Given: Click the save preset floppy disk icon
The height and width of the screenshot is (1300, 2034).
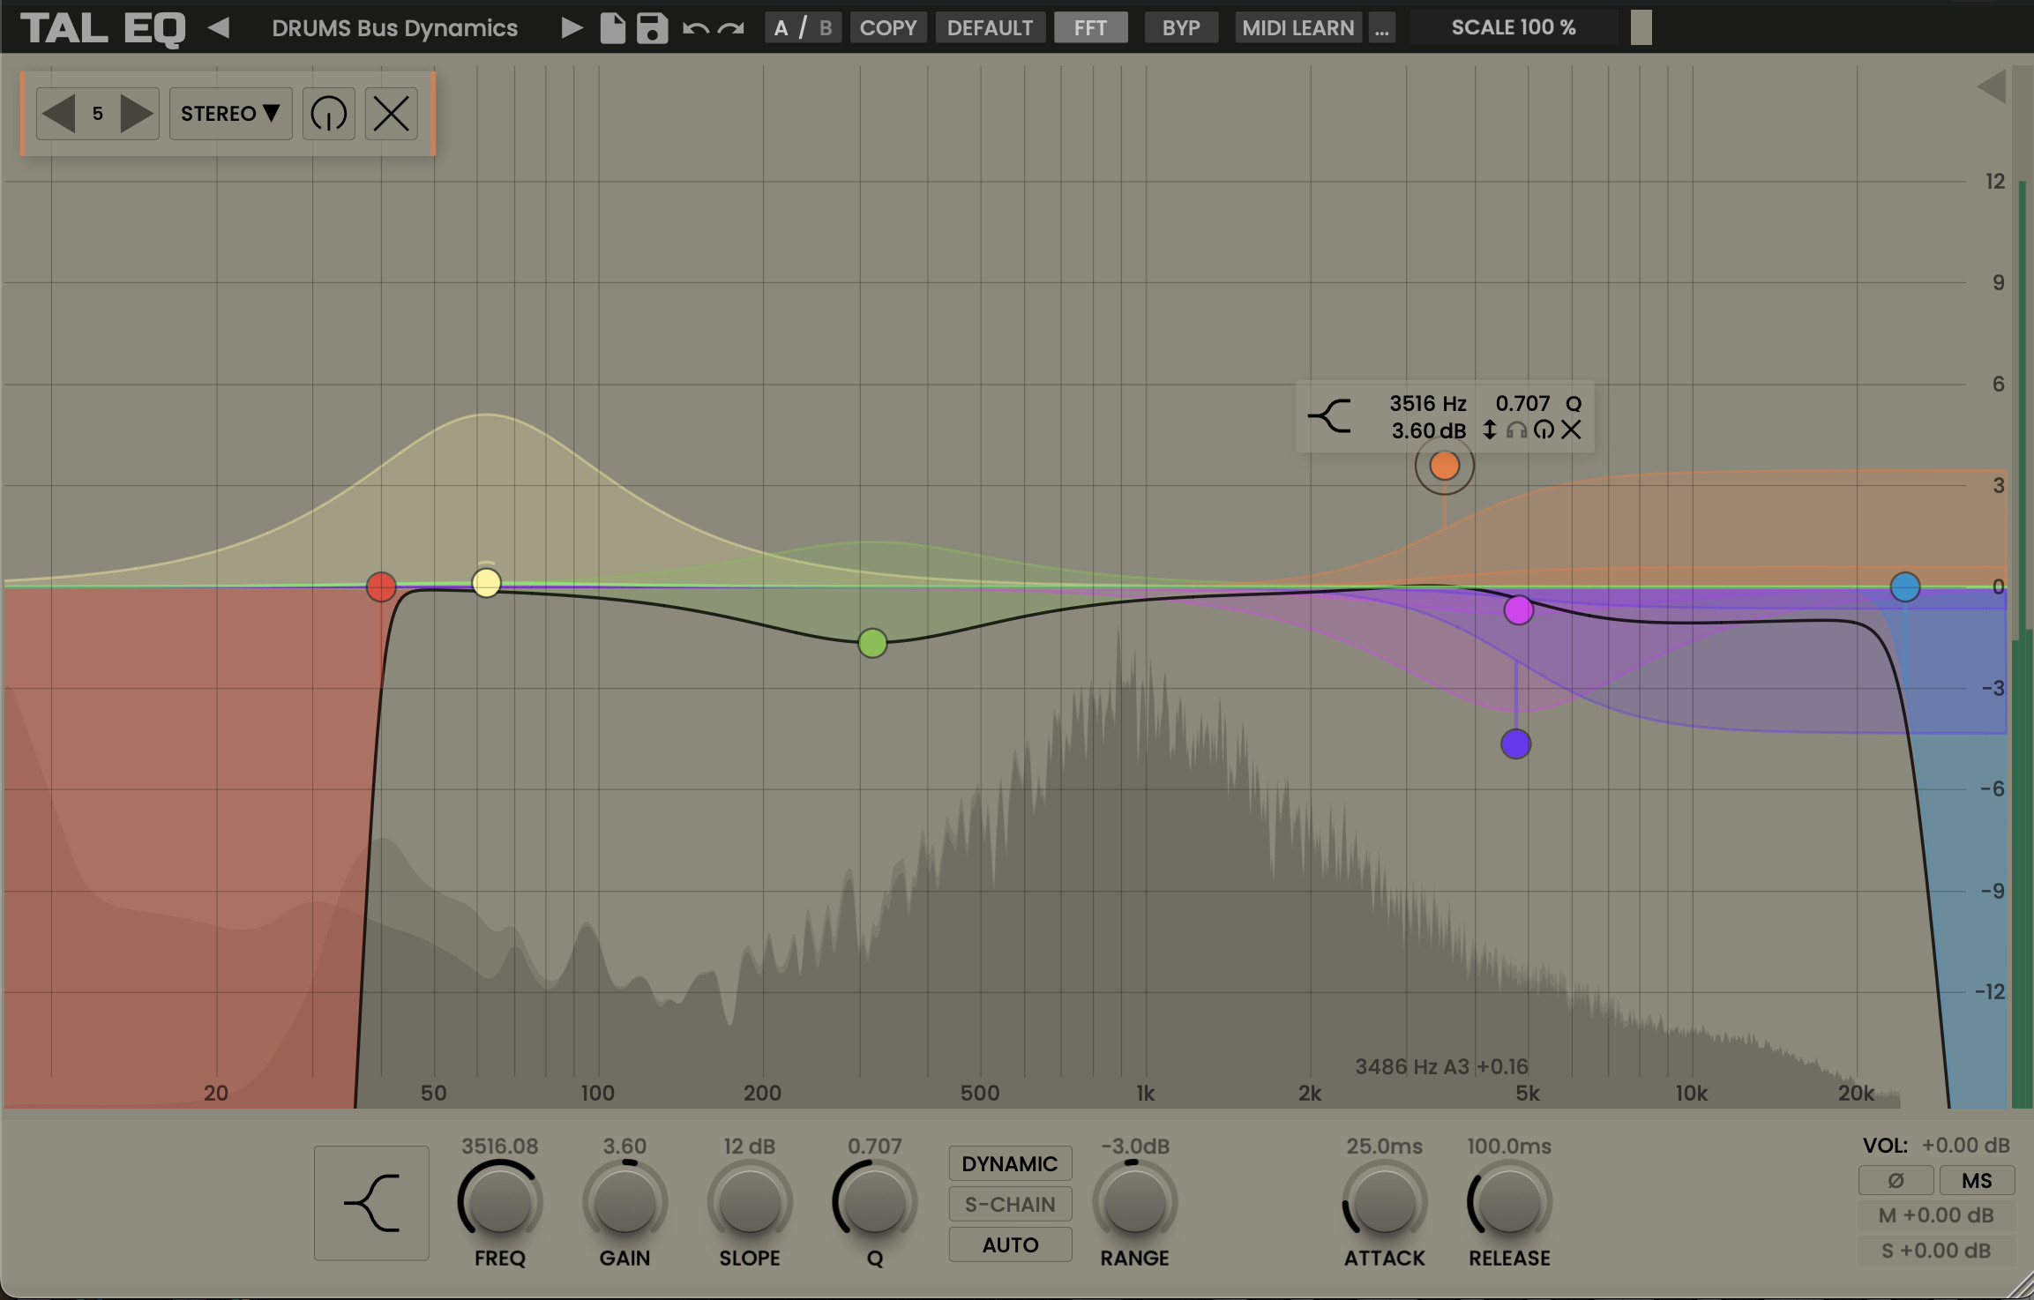Looking at the screenshot, I should pos(652,28).
